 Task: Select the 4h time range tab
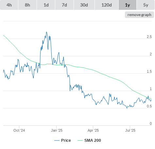(9, 5)
